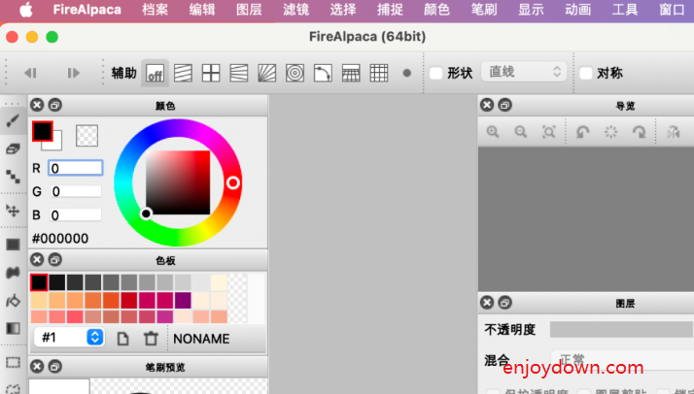
Task: Toggle the 形状 shape checkbox
Action: 436,73
